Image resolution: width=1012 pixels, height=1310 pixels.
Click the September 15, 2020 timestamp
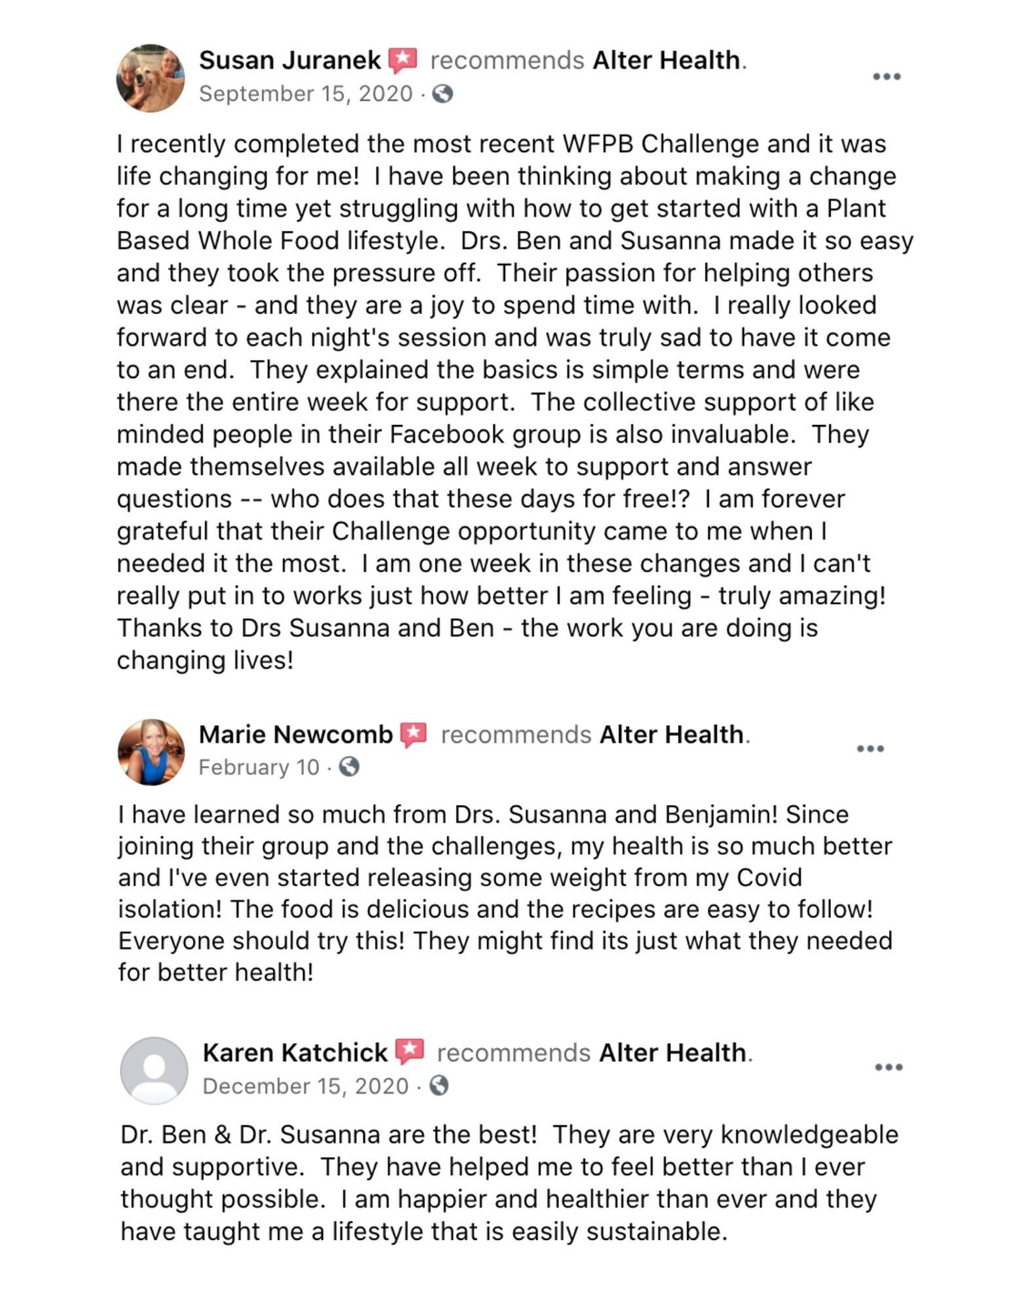[306, 94]
